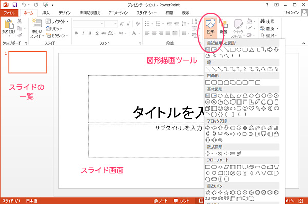Open the font name combo box
This screenshot has height=204, width=308.
pos(88,24)
